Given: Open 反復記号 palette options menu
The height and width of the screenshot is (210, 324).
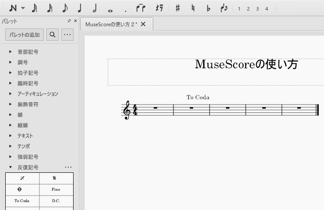Looking at the screenshot, I should click(x=68, y=167).
